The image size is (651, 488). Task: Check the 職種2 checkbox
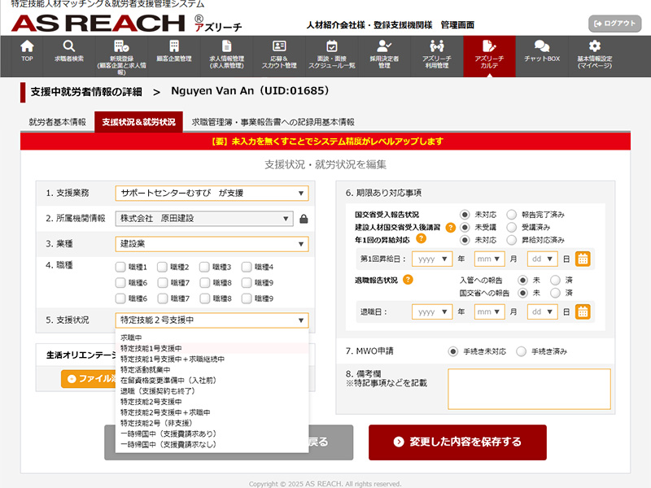(x=162, y=267)
